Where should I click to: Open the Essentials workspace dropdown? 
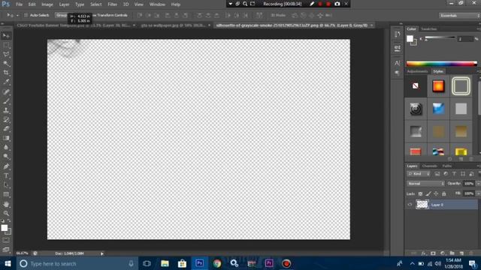click(459, 15)
